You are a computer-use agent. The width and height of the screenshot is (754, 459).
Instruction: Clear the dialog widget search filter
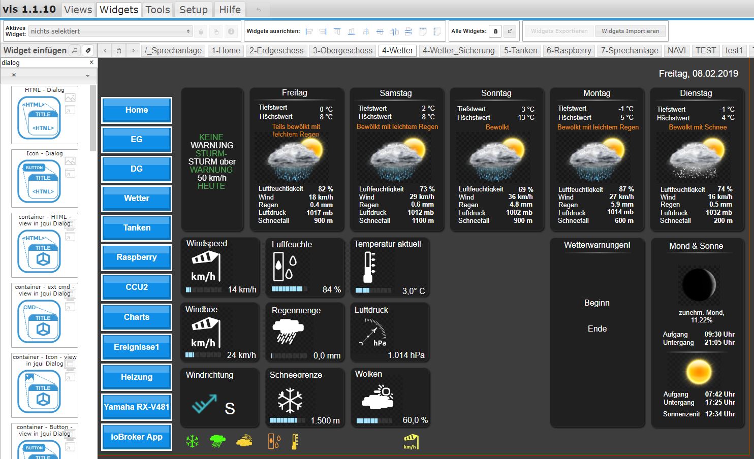pos(91,62)
